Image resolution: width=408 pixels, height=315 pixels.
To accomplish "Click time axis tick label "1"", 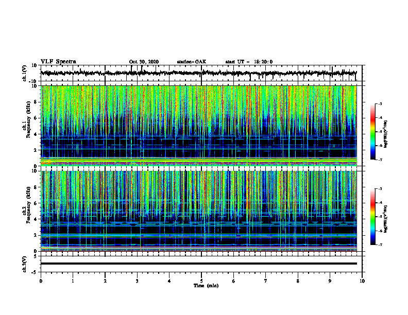I will tap(73, 281).
